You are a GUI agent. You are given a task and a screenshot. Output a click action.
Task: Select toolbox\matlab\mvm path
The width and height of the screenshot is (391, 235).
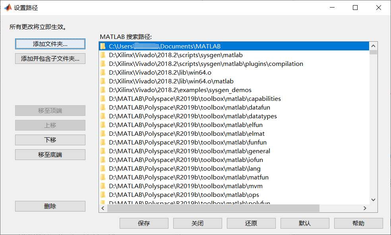pyautogui.click(x=234, y=186)
